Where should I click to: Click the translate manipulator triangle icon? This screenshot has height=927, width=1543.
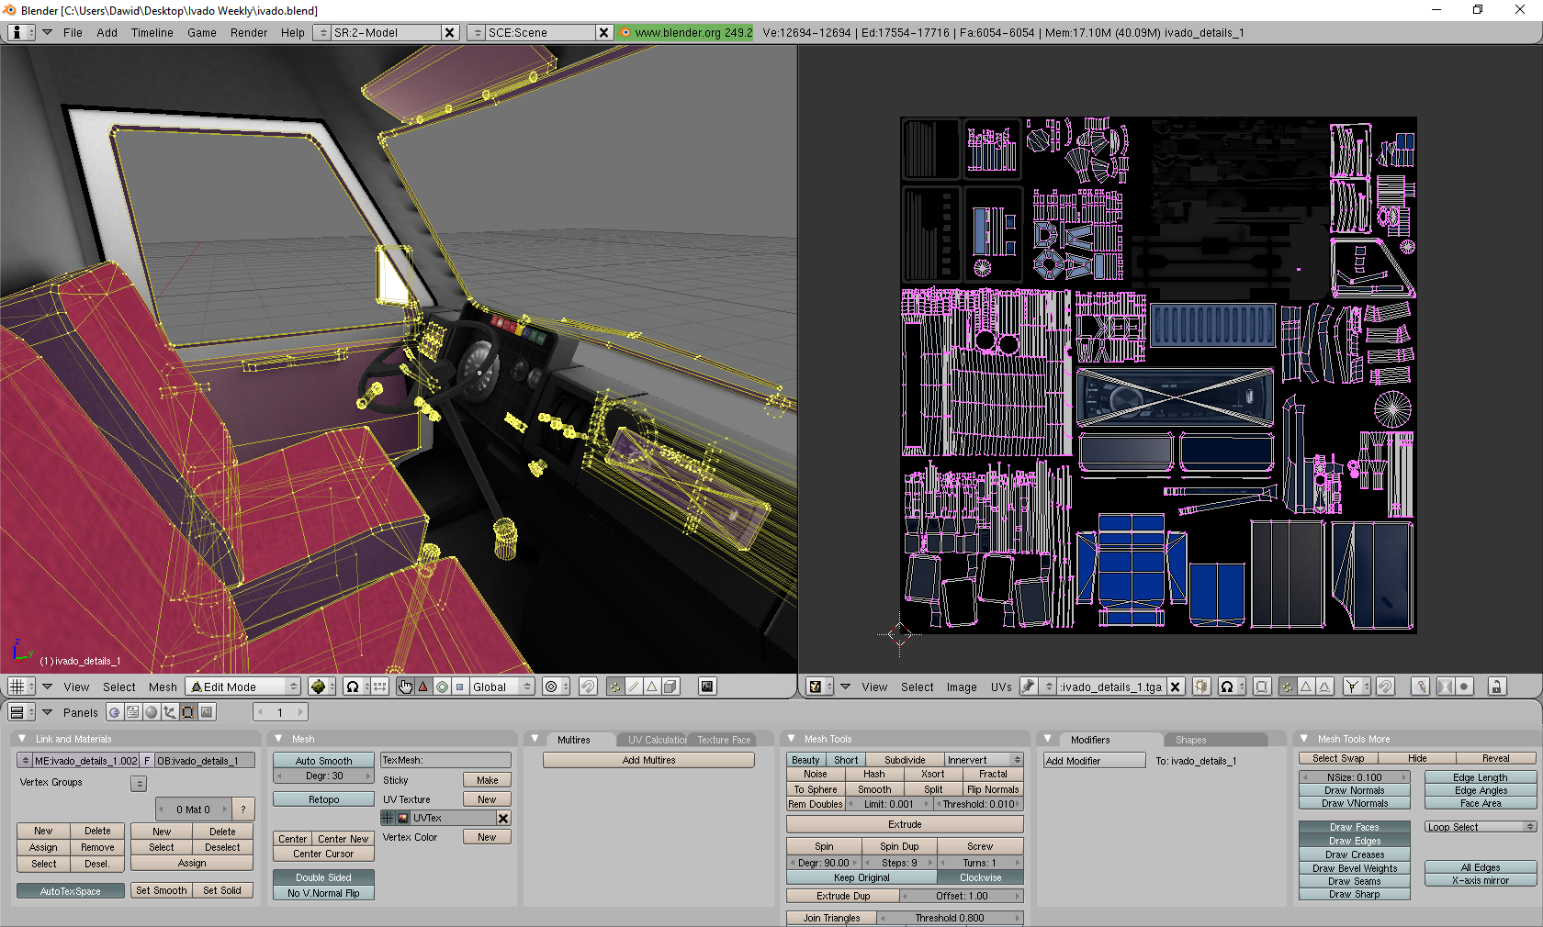point(423,687)
